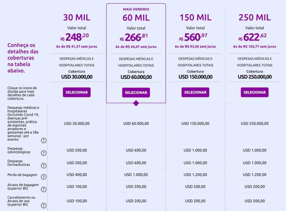Click the Despesas odontológicas question mark icon
286x211 pixels.
click(x=44, y=153)
